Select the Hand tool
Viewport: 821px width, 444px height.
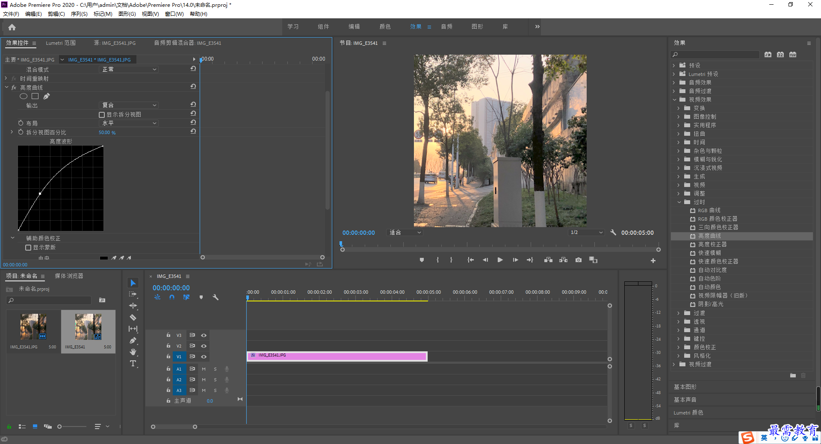coord(133,352)
